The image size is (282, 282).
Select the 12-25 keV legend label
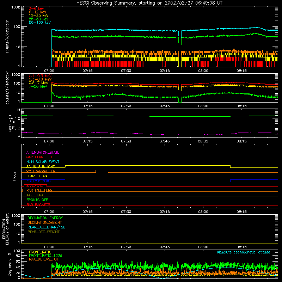coord(39,16)
